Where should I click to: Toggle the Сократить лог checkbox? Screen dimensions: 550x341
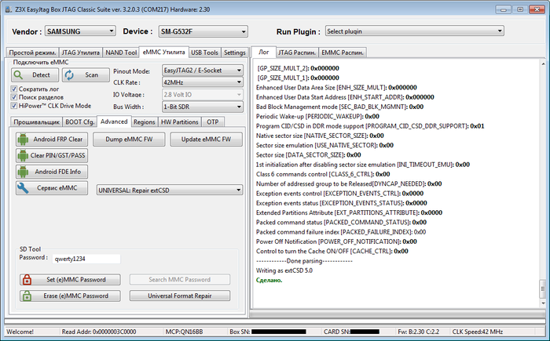pos(15,89)
